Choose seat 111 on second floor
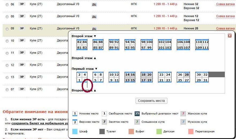The image size is (236, 139). 205,48
